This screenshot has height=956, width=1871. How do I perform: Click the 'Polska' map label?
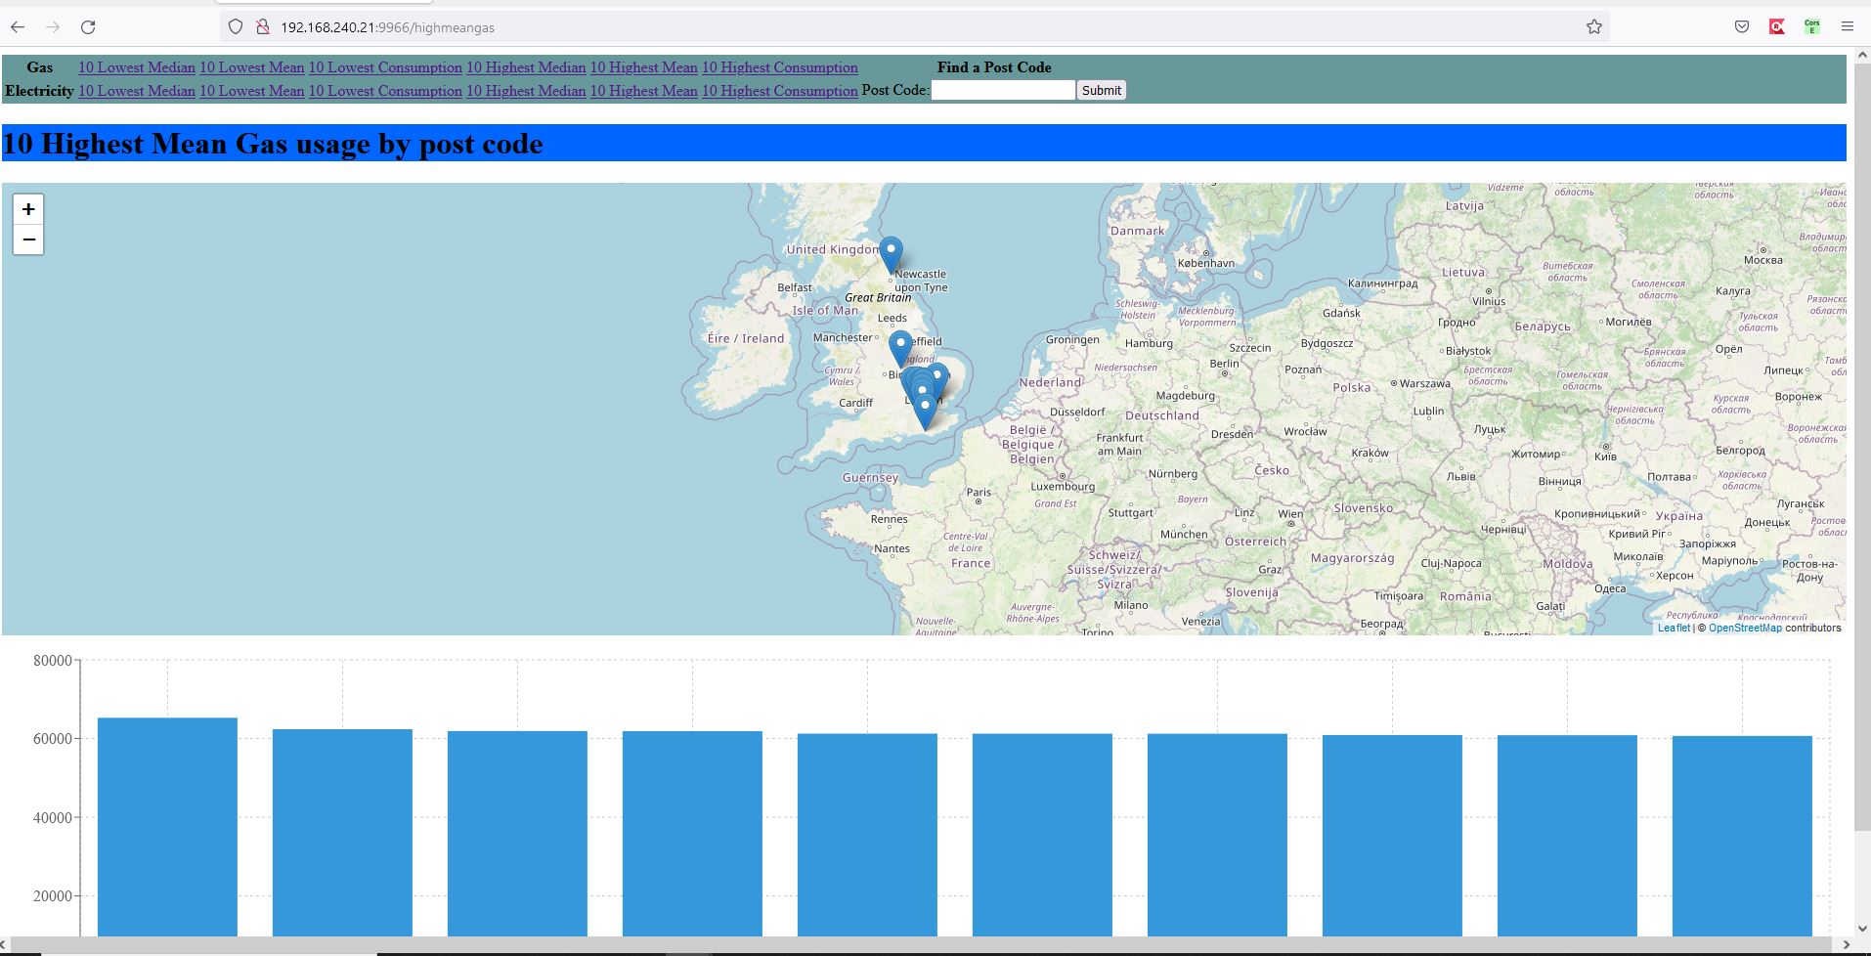(1352, 387)
